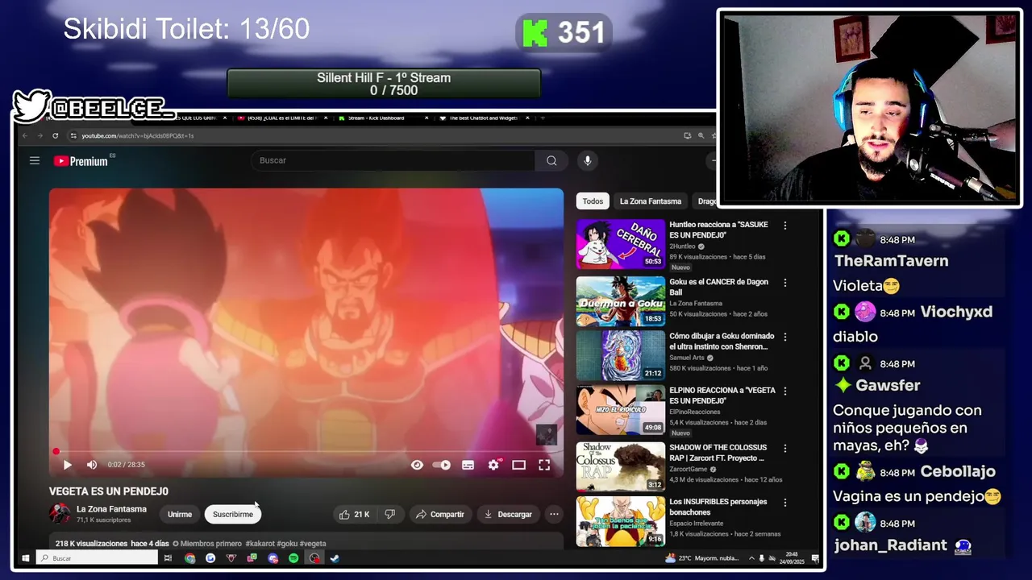Open Spotify from the taskbar
The width and height of the screenshot is (1032, 580).
[x=293, y=558]
